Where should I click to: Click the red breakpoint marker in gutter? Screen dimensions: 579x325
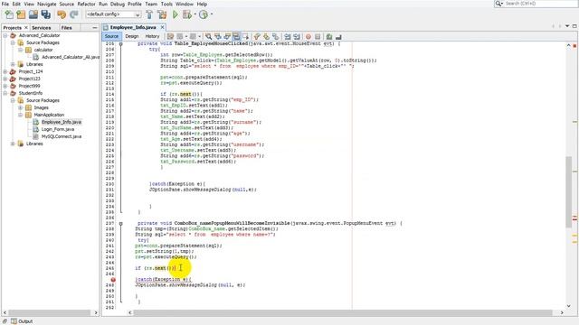pyautogui.click(x=113, y=280)
